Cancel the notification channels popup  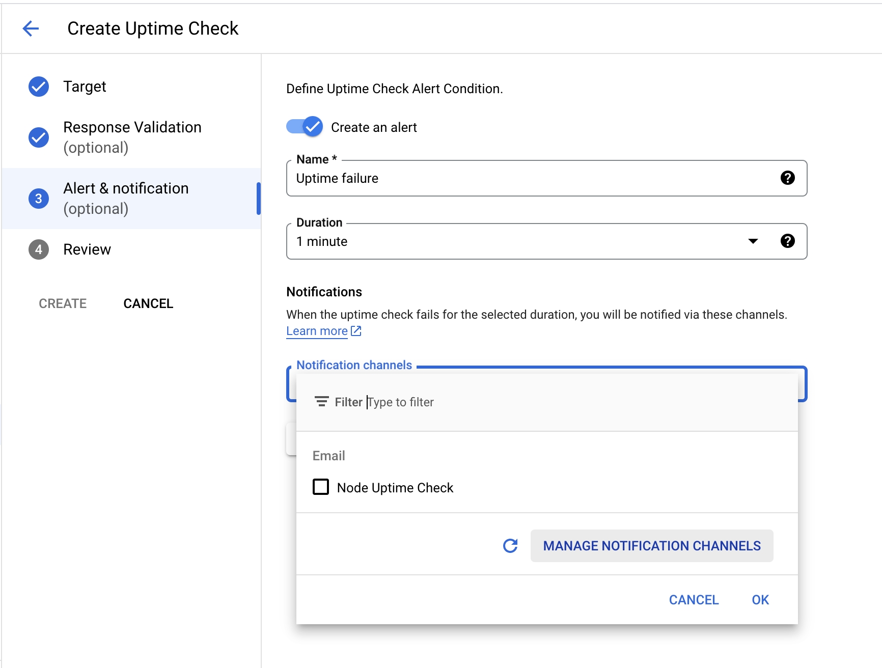(x=694, y=600)
